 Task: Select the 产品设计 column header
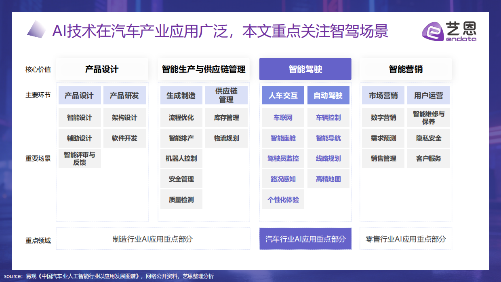tap(102, 69)
